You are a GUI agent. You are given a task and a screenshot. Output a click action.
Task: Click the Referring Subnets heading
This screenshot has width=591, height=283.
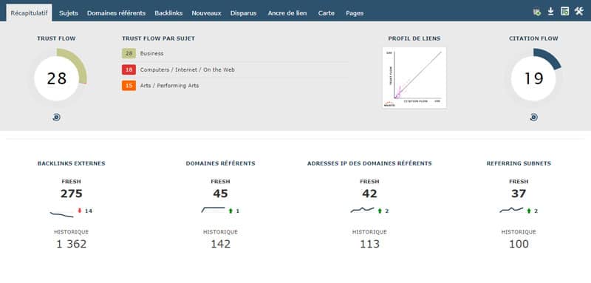[x=519, y=163]
